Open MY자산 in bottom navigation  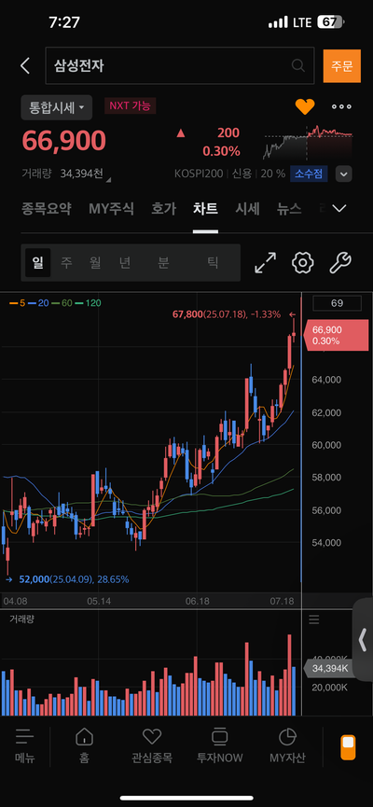(287, 745)
